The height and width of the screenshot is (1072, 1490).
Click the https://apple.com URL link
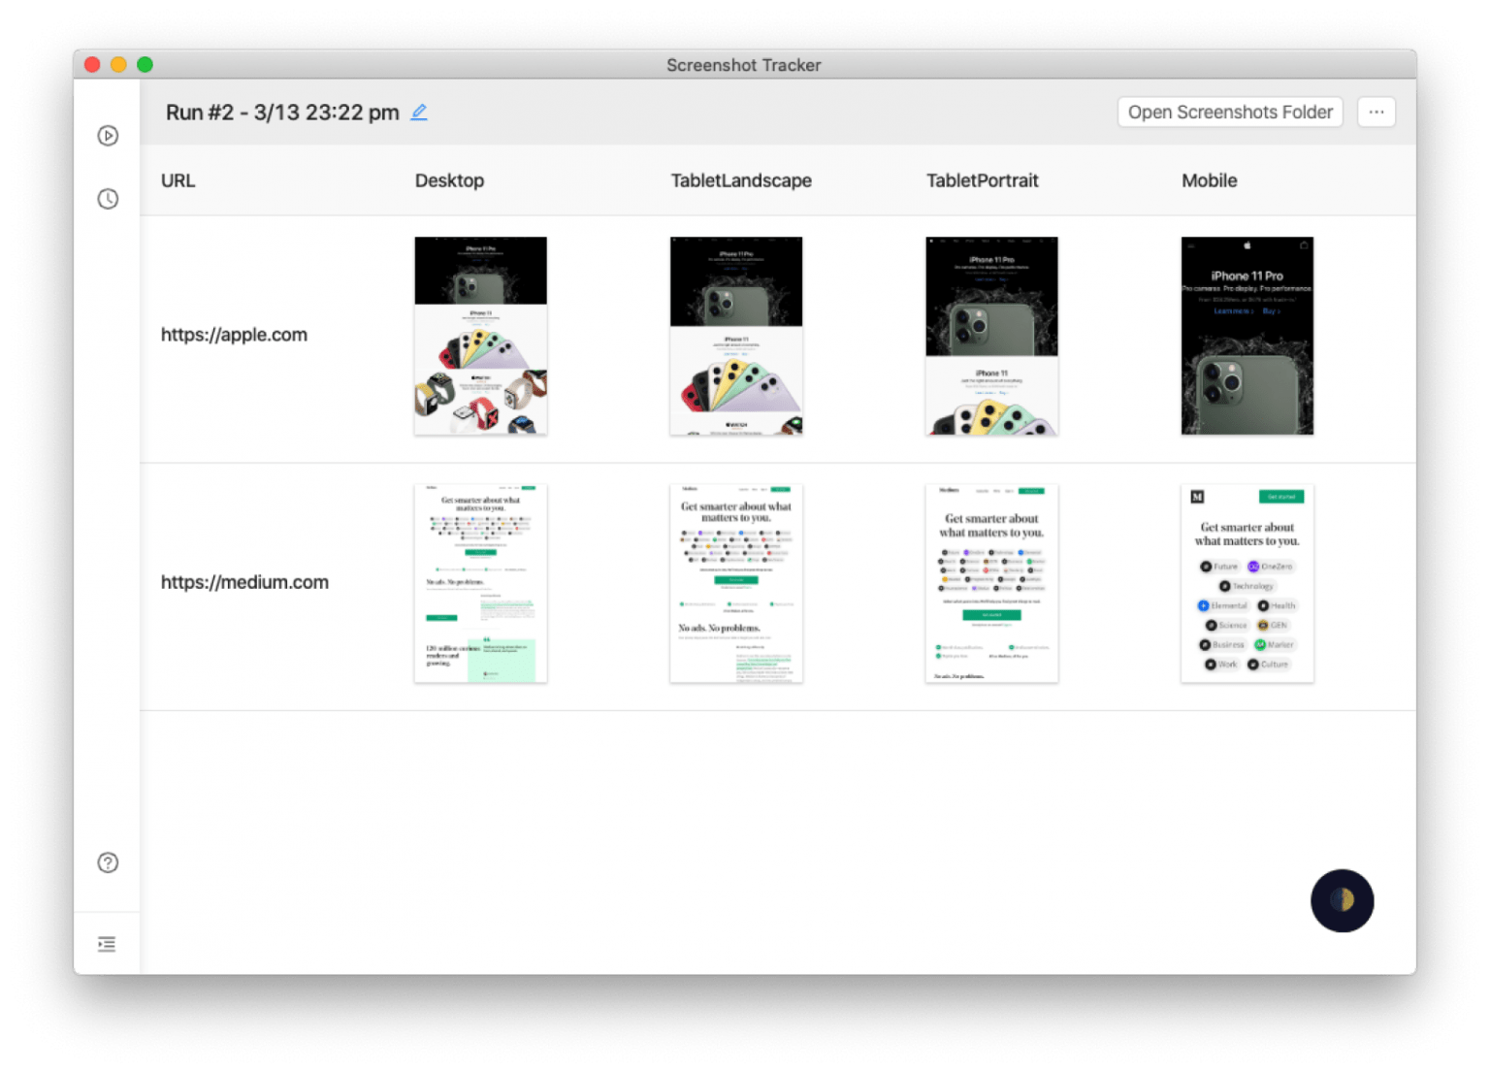[234, 335]
